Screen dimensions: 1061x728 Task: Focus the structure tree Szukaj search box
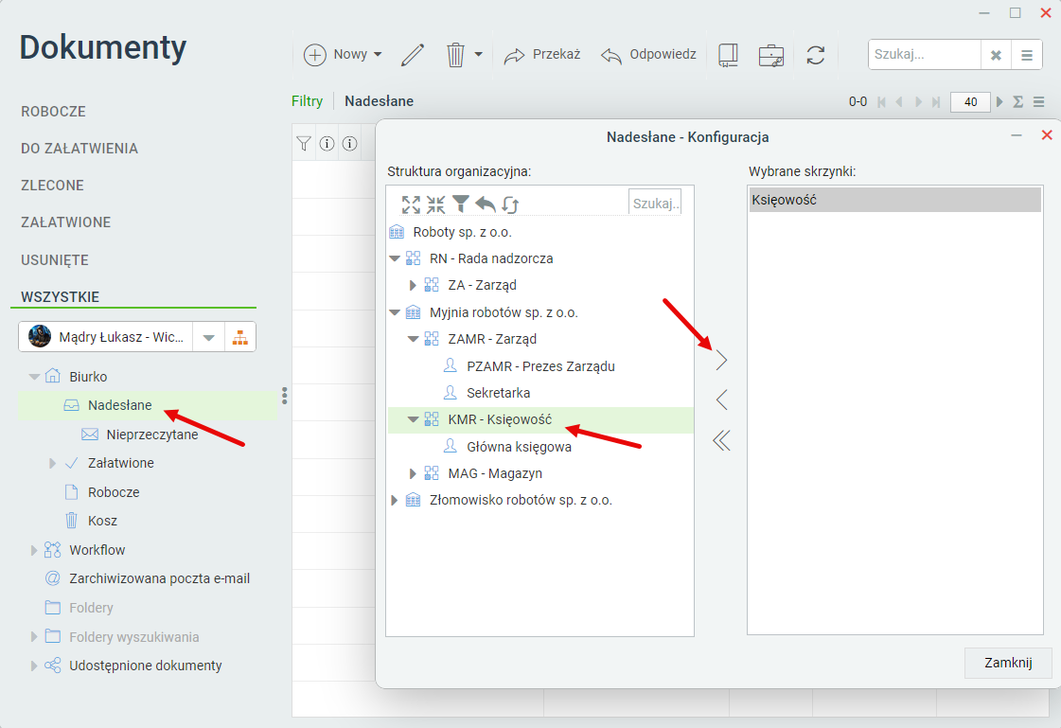(x=655, y=203)
